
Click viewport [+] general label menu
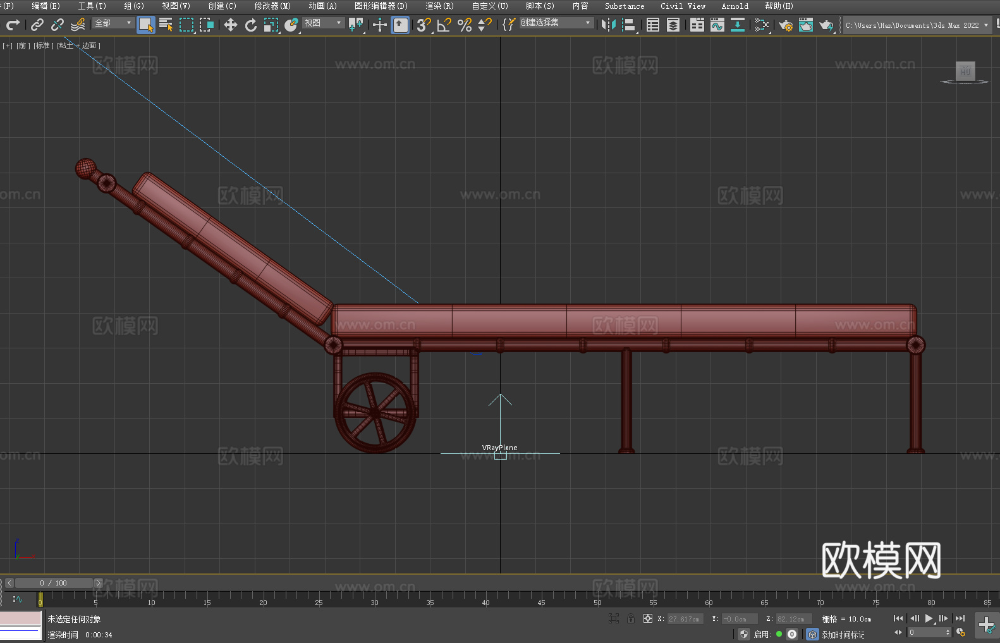tap(8, 46)
